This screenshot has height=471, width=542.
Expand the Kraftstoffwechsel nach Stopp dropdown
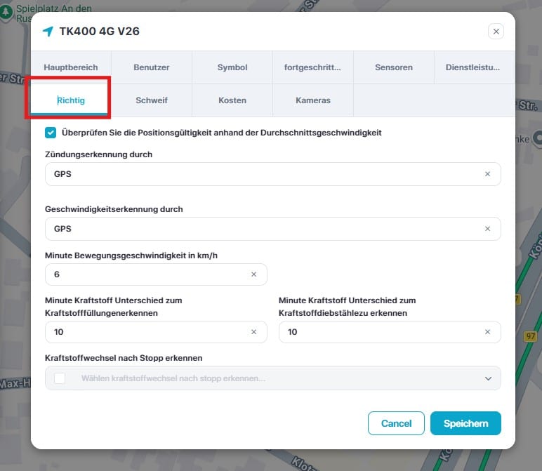click(488, 378)
